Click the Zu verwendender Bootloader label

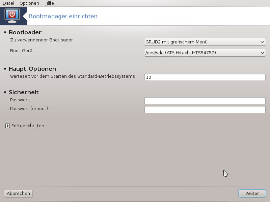pyautogui.click(x=42, y=40)
